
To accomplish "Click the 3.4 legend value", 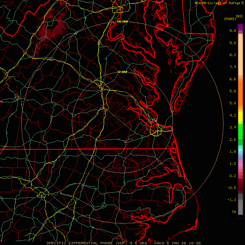I will click(x=233, y=127).
